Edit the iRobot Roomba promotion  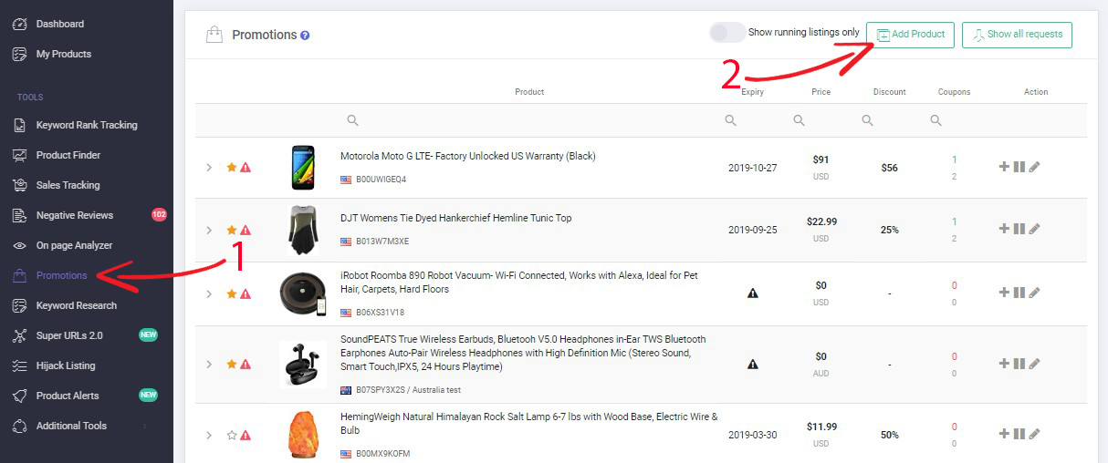(1034, 293)
